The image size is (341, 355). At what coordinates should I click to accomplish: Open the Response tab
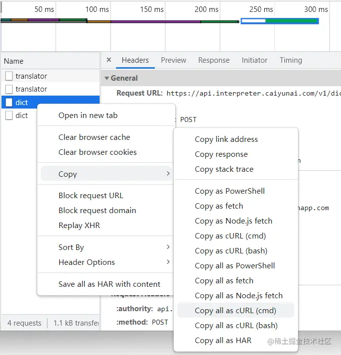pyautogui.click(x=214, y=60)
